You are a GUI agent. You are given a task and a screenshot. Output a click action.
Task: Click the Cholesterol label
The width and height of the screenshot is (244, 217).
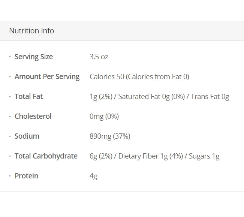[33, 117]
